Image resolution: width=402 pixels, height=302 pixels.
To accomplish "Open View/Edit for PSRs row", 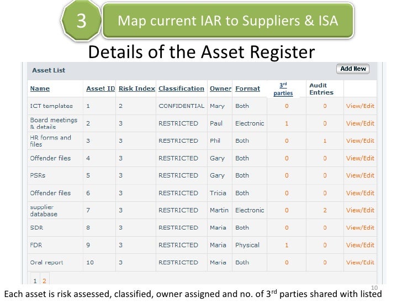I will (x=359, y=175).
